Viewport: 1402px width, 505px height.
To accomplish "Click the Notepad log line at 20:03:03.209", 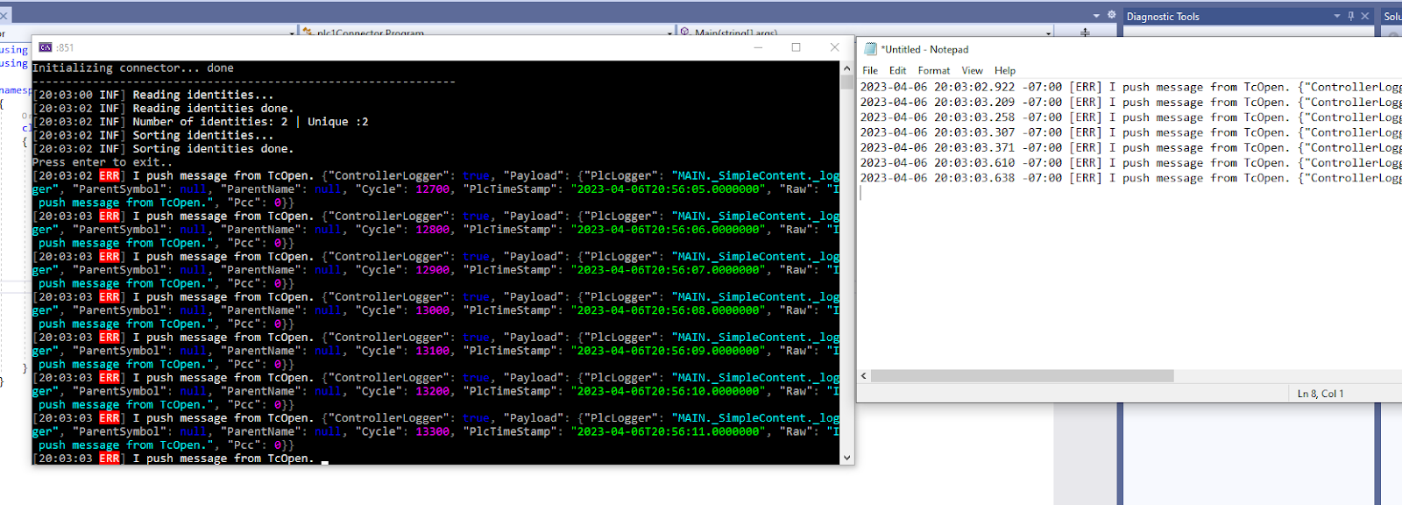I will click(1130, 102).
